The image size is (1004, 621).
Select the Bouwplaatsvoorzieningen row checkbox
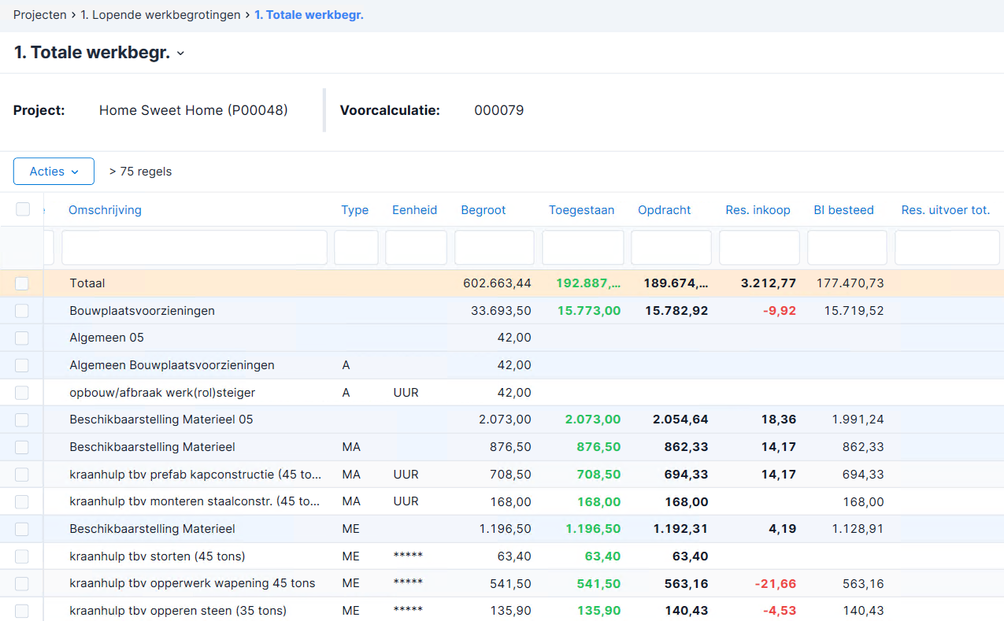(21, 311)
